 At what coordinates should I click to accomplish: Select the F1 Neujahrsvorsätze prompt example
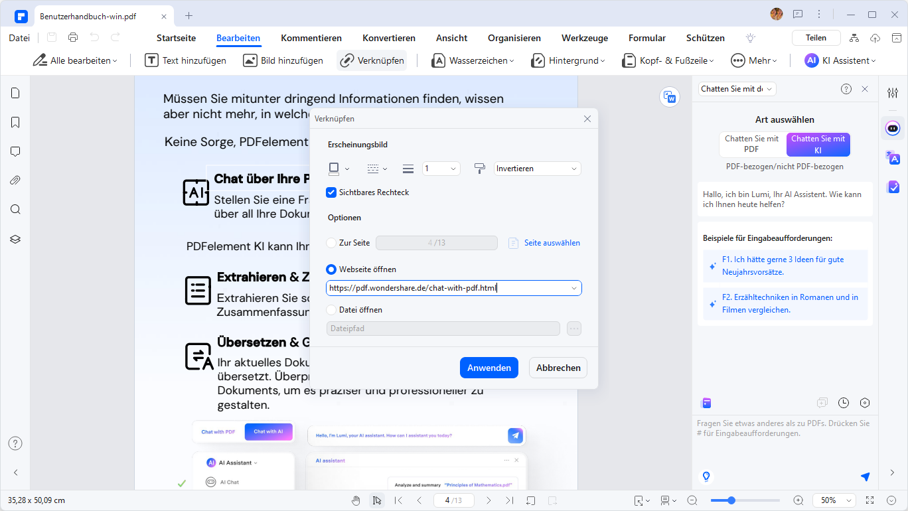785,265
